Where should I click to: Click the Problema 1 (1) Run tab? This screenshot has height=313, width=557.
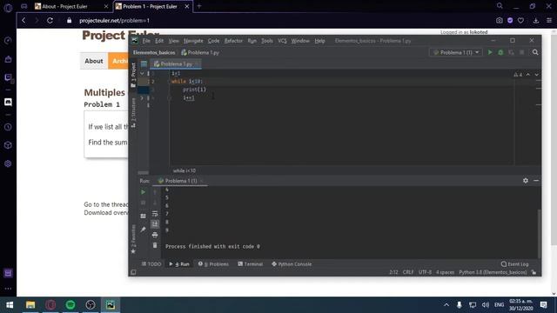pos(181,181)
